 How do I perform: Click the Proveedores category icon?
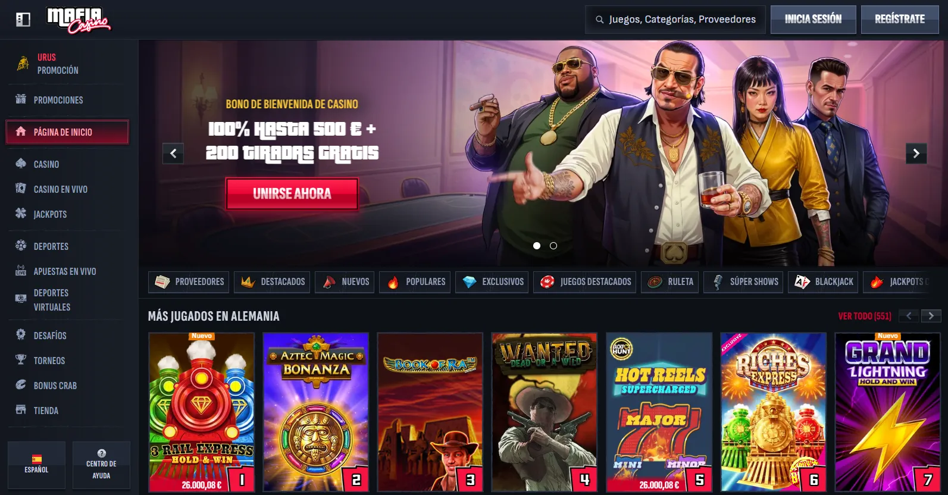tap(162, 281)
